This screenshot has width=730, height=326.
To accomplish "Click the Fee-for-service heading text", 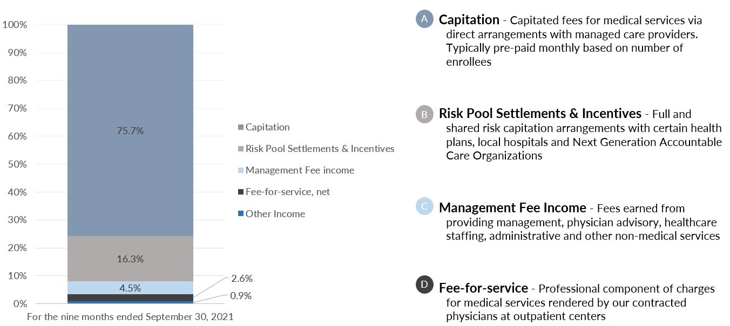I will tap(483, 287).
